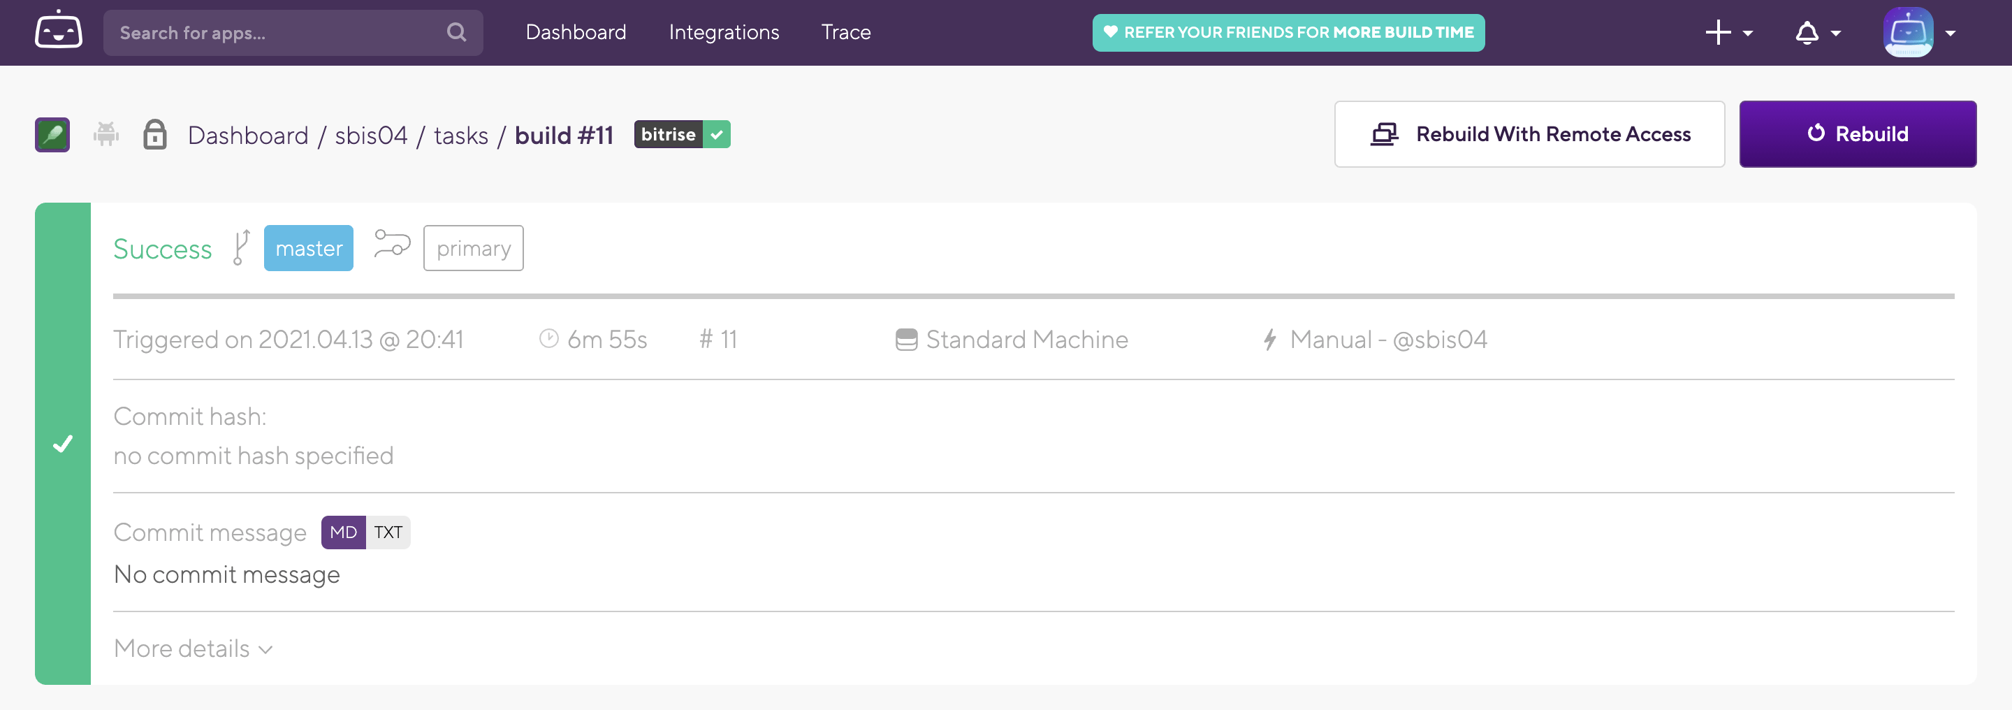
Task: Click the search magnifier icon
Action: [x=456, y=32]
